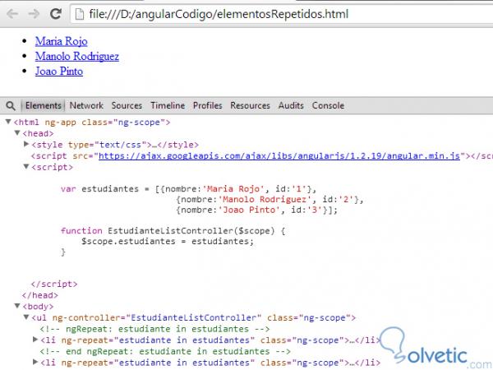The width and height of the screenshot is (493, 370).
Task: Open the Manolo Rodriguez link
Action: 77,56
